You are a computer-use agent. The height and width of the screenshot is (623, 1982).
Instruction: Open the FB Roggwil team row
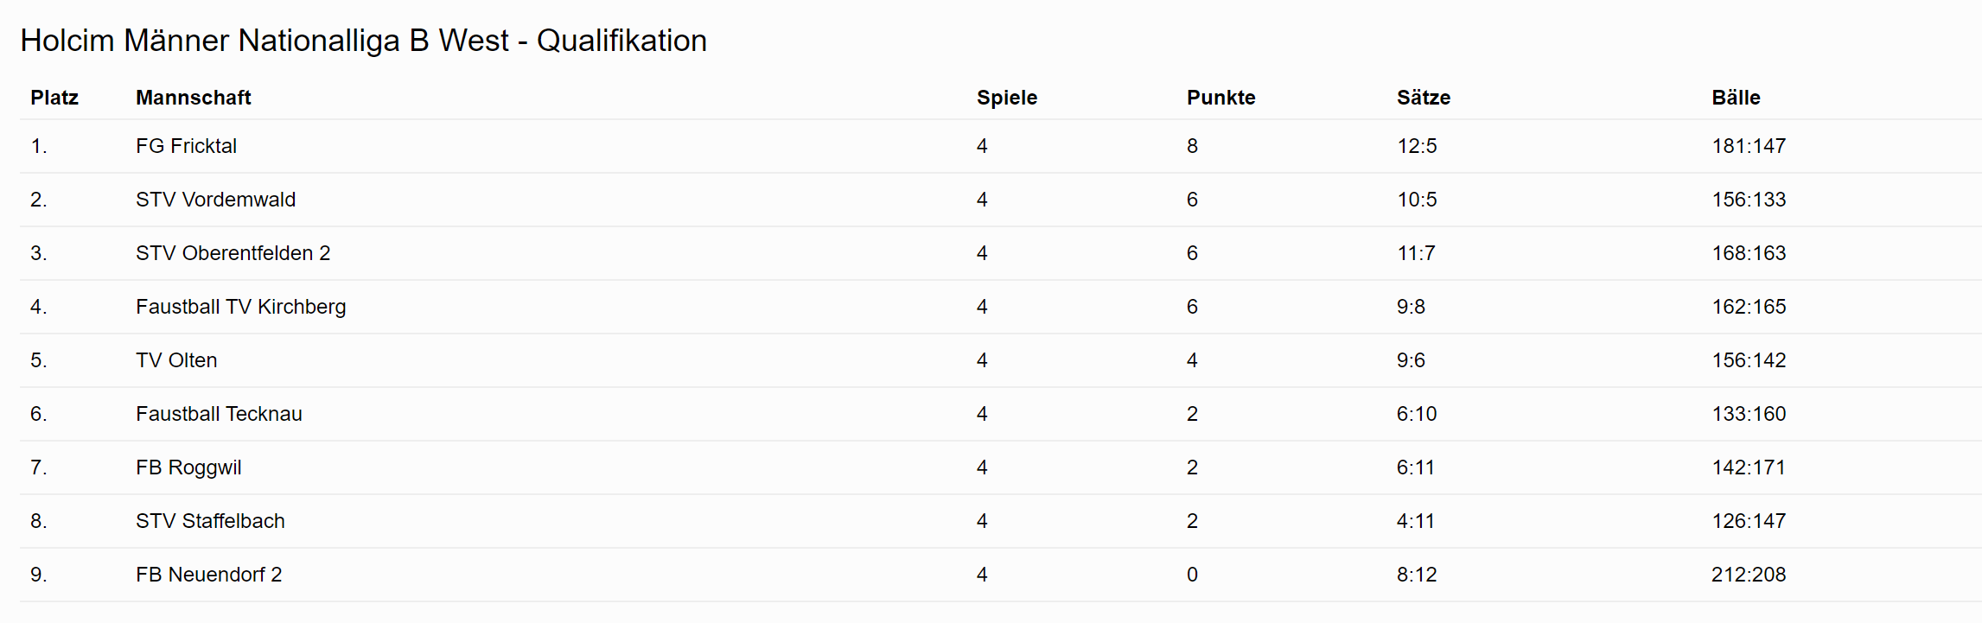[1001, 467]
